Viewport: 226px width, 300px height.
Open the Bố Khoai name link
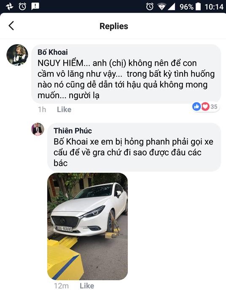(52, 52)
